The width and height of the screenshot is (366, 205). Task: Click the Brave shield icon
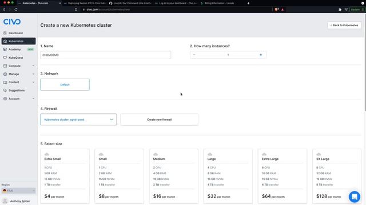277,10
